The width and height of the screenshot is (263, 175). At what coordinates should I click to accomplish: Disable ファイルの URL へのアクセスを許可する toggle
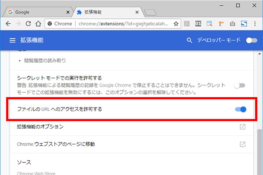pyautogui.click(x=241, y=109)
